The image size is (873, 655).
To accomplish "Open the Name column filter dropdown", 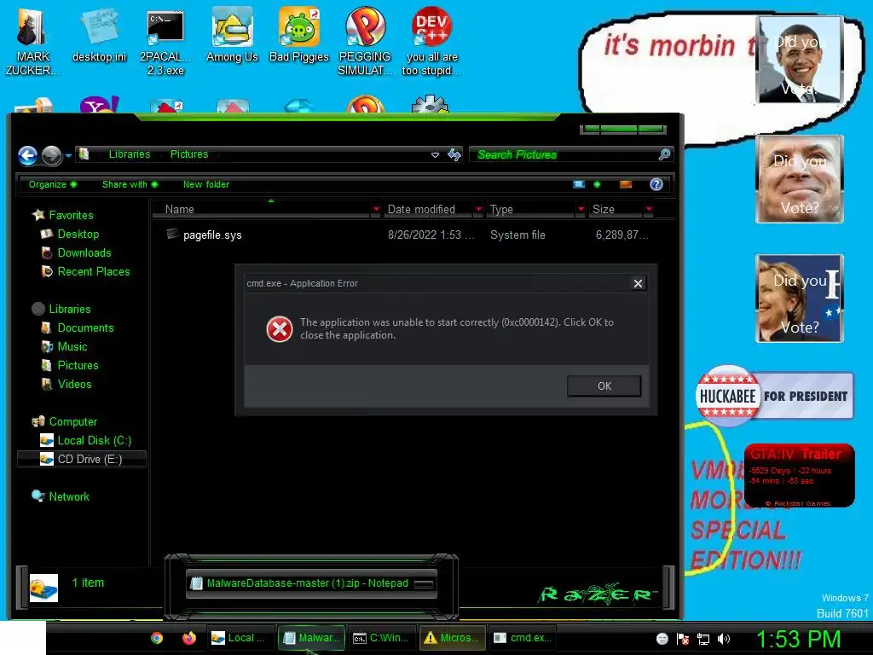I will [x=376, y=210].
